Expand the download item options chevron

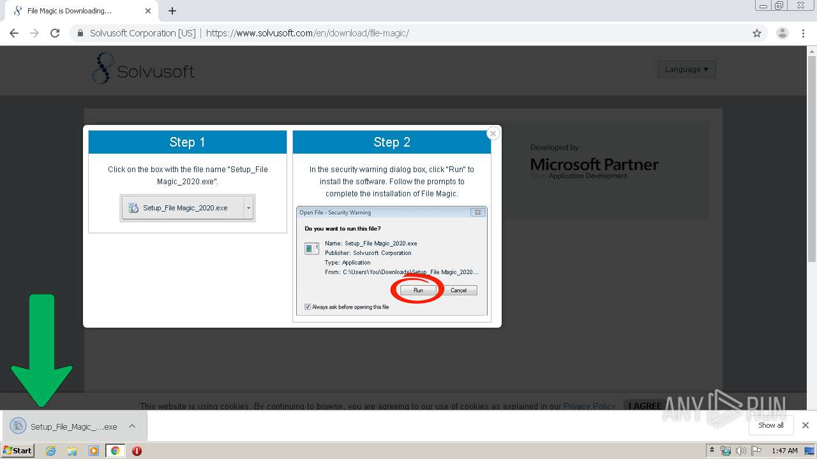pos(132,426)
